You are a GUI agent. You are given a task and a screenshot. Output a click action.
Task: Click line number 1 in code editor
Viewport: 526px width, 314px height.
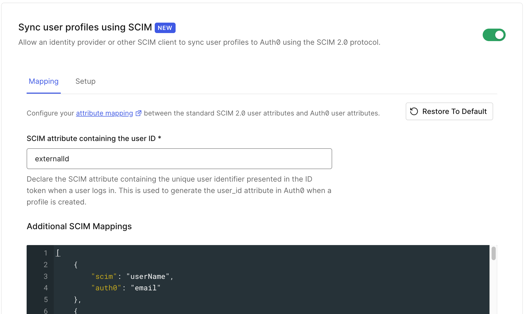(x=46, y=253)
